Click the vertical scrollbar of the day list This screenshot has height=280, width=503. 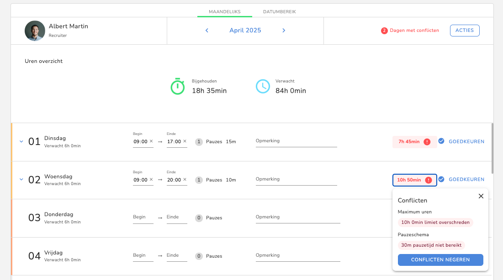tap(492, 148)
